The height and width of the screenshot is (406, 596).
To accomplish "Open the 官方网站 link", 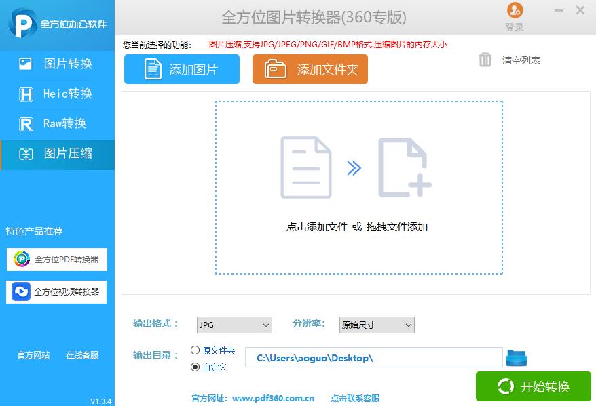I will (33, 355).
